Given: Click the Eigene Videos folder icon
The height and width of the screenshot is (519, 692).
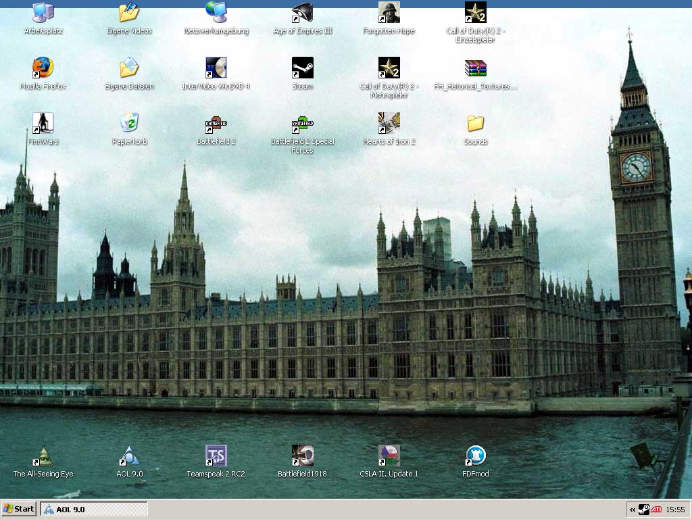Looking at the screenshot, I should pos(129,14).
